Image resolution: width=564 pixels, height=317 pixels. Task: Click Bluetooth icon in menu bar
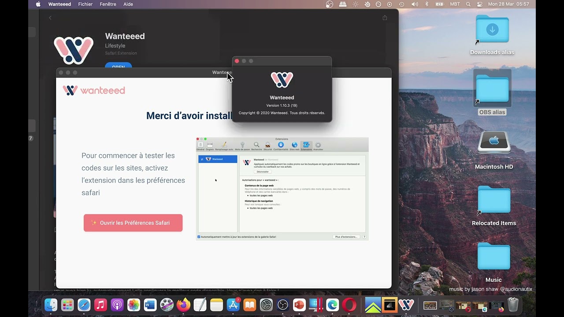427,4
